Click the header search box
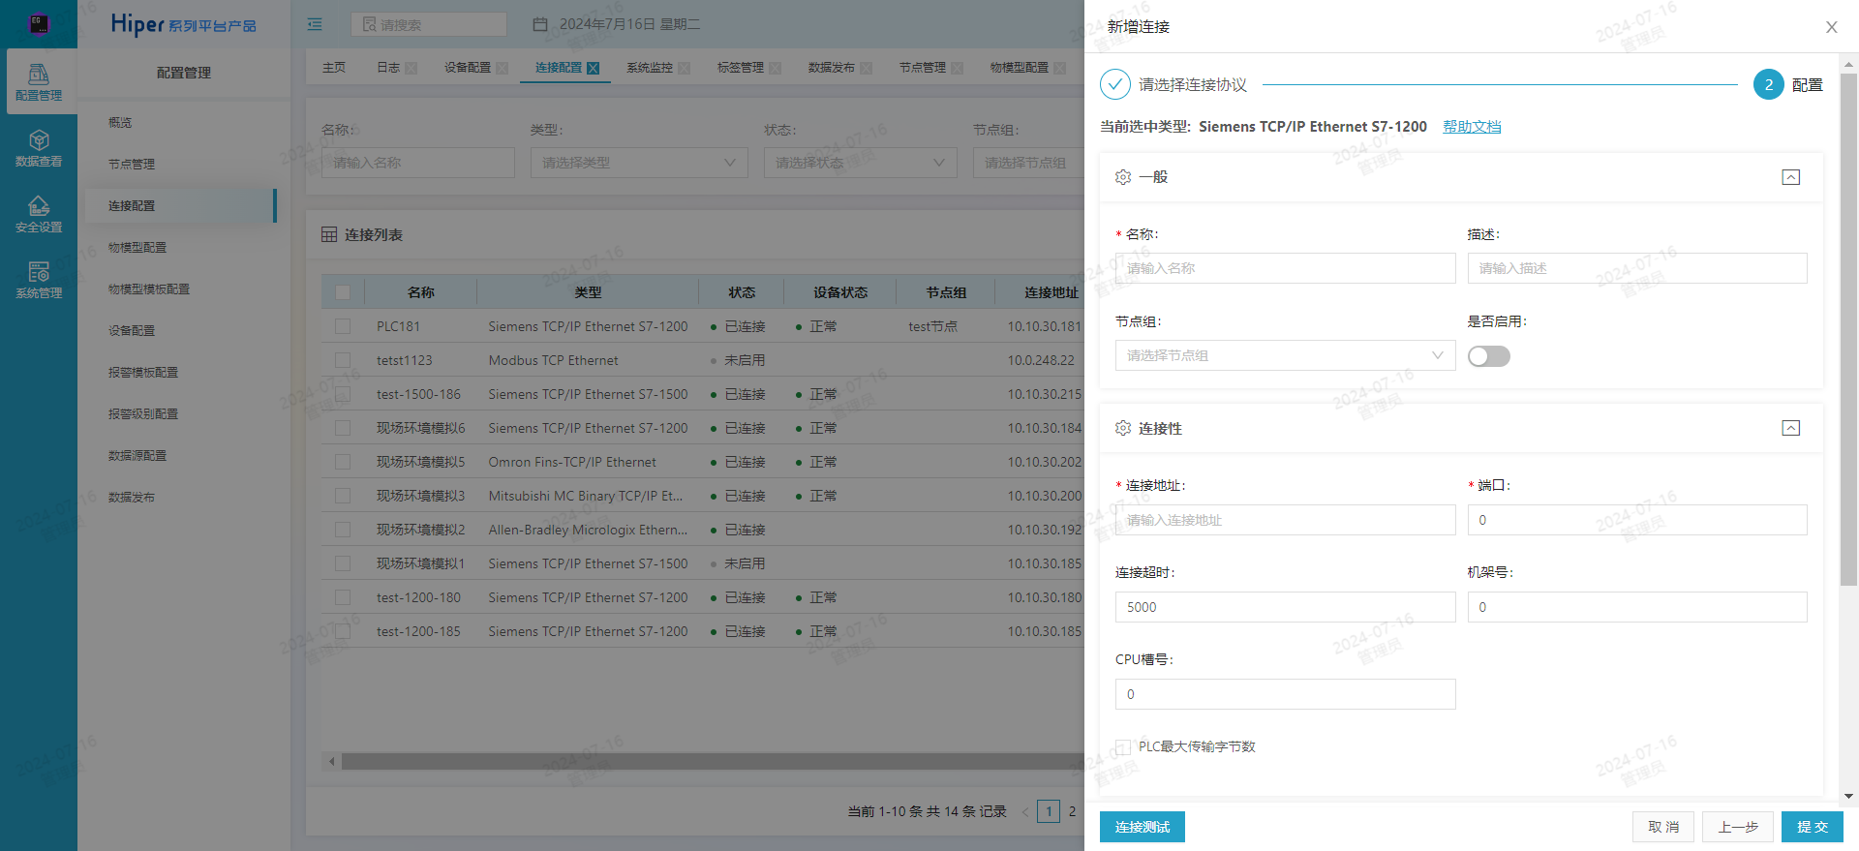1859x851 pixels. (x=429, y=24)
